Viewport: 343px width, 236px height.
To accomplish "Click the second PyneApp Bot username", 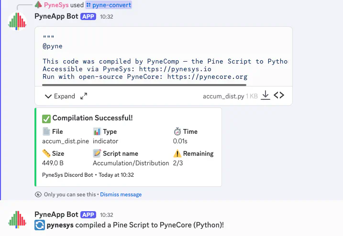I will 56,215.
